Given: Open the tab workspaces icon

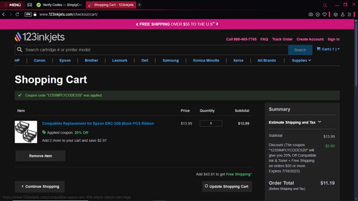Looking at the screenshot, I should coord(30,5).
